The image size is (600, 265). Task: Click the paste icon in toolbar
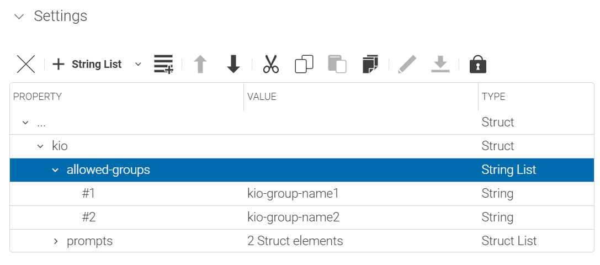(x=337, y=64)
